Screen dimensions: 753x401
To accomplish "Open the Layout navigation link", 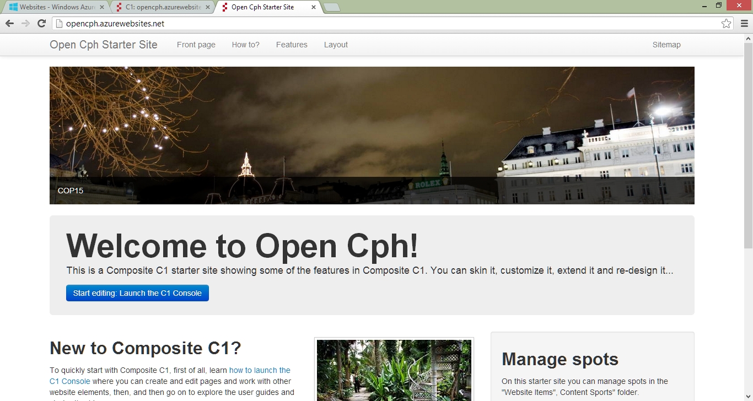I will (x=336, y=45).
